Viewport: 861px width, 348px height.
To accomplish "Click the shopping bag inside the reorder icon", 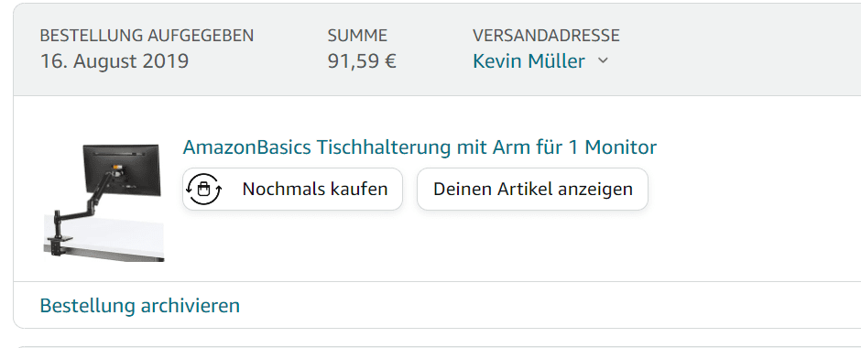I will coord(203,190).
